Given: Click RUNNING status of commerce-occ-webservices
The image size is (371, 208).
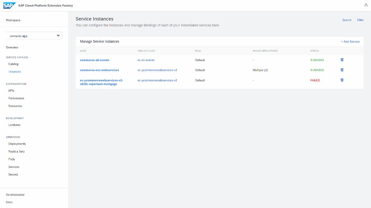Looking at the screenshot, I should click(x=317, y=70).
